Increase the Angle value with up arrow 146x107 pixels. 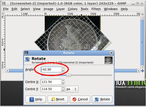coord(63,68)
